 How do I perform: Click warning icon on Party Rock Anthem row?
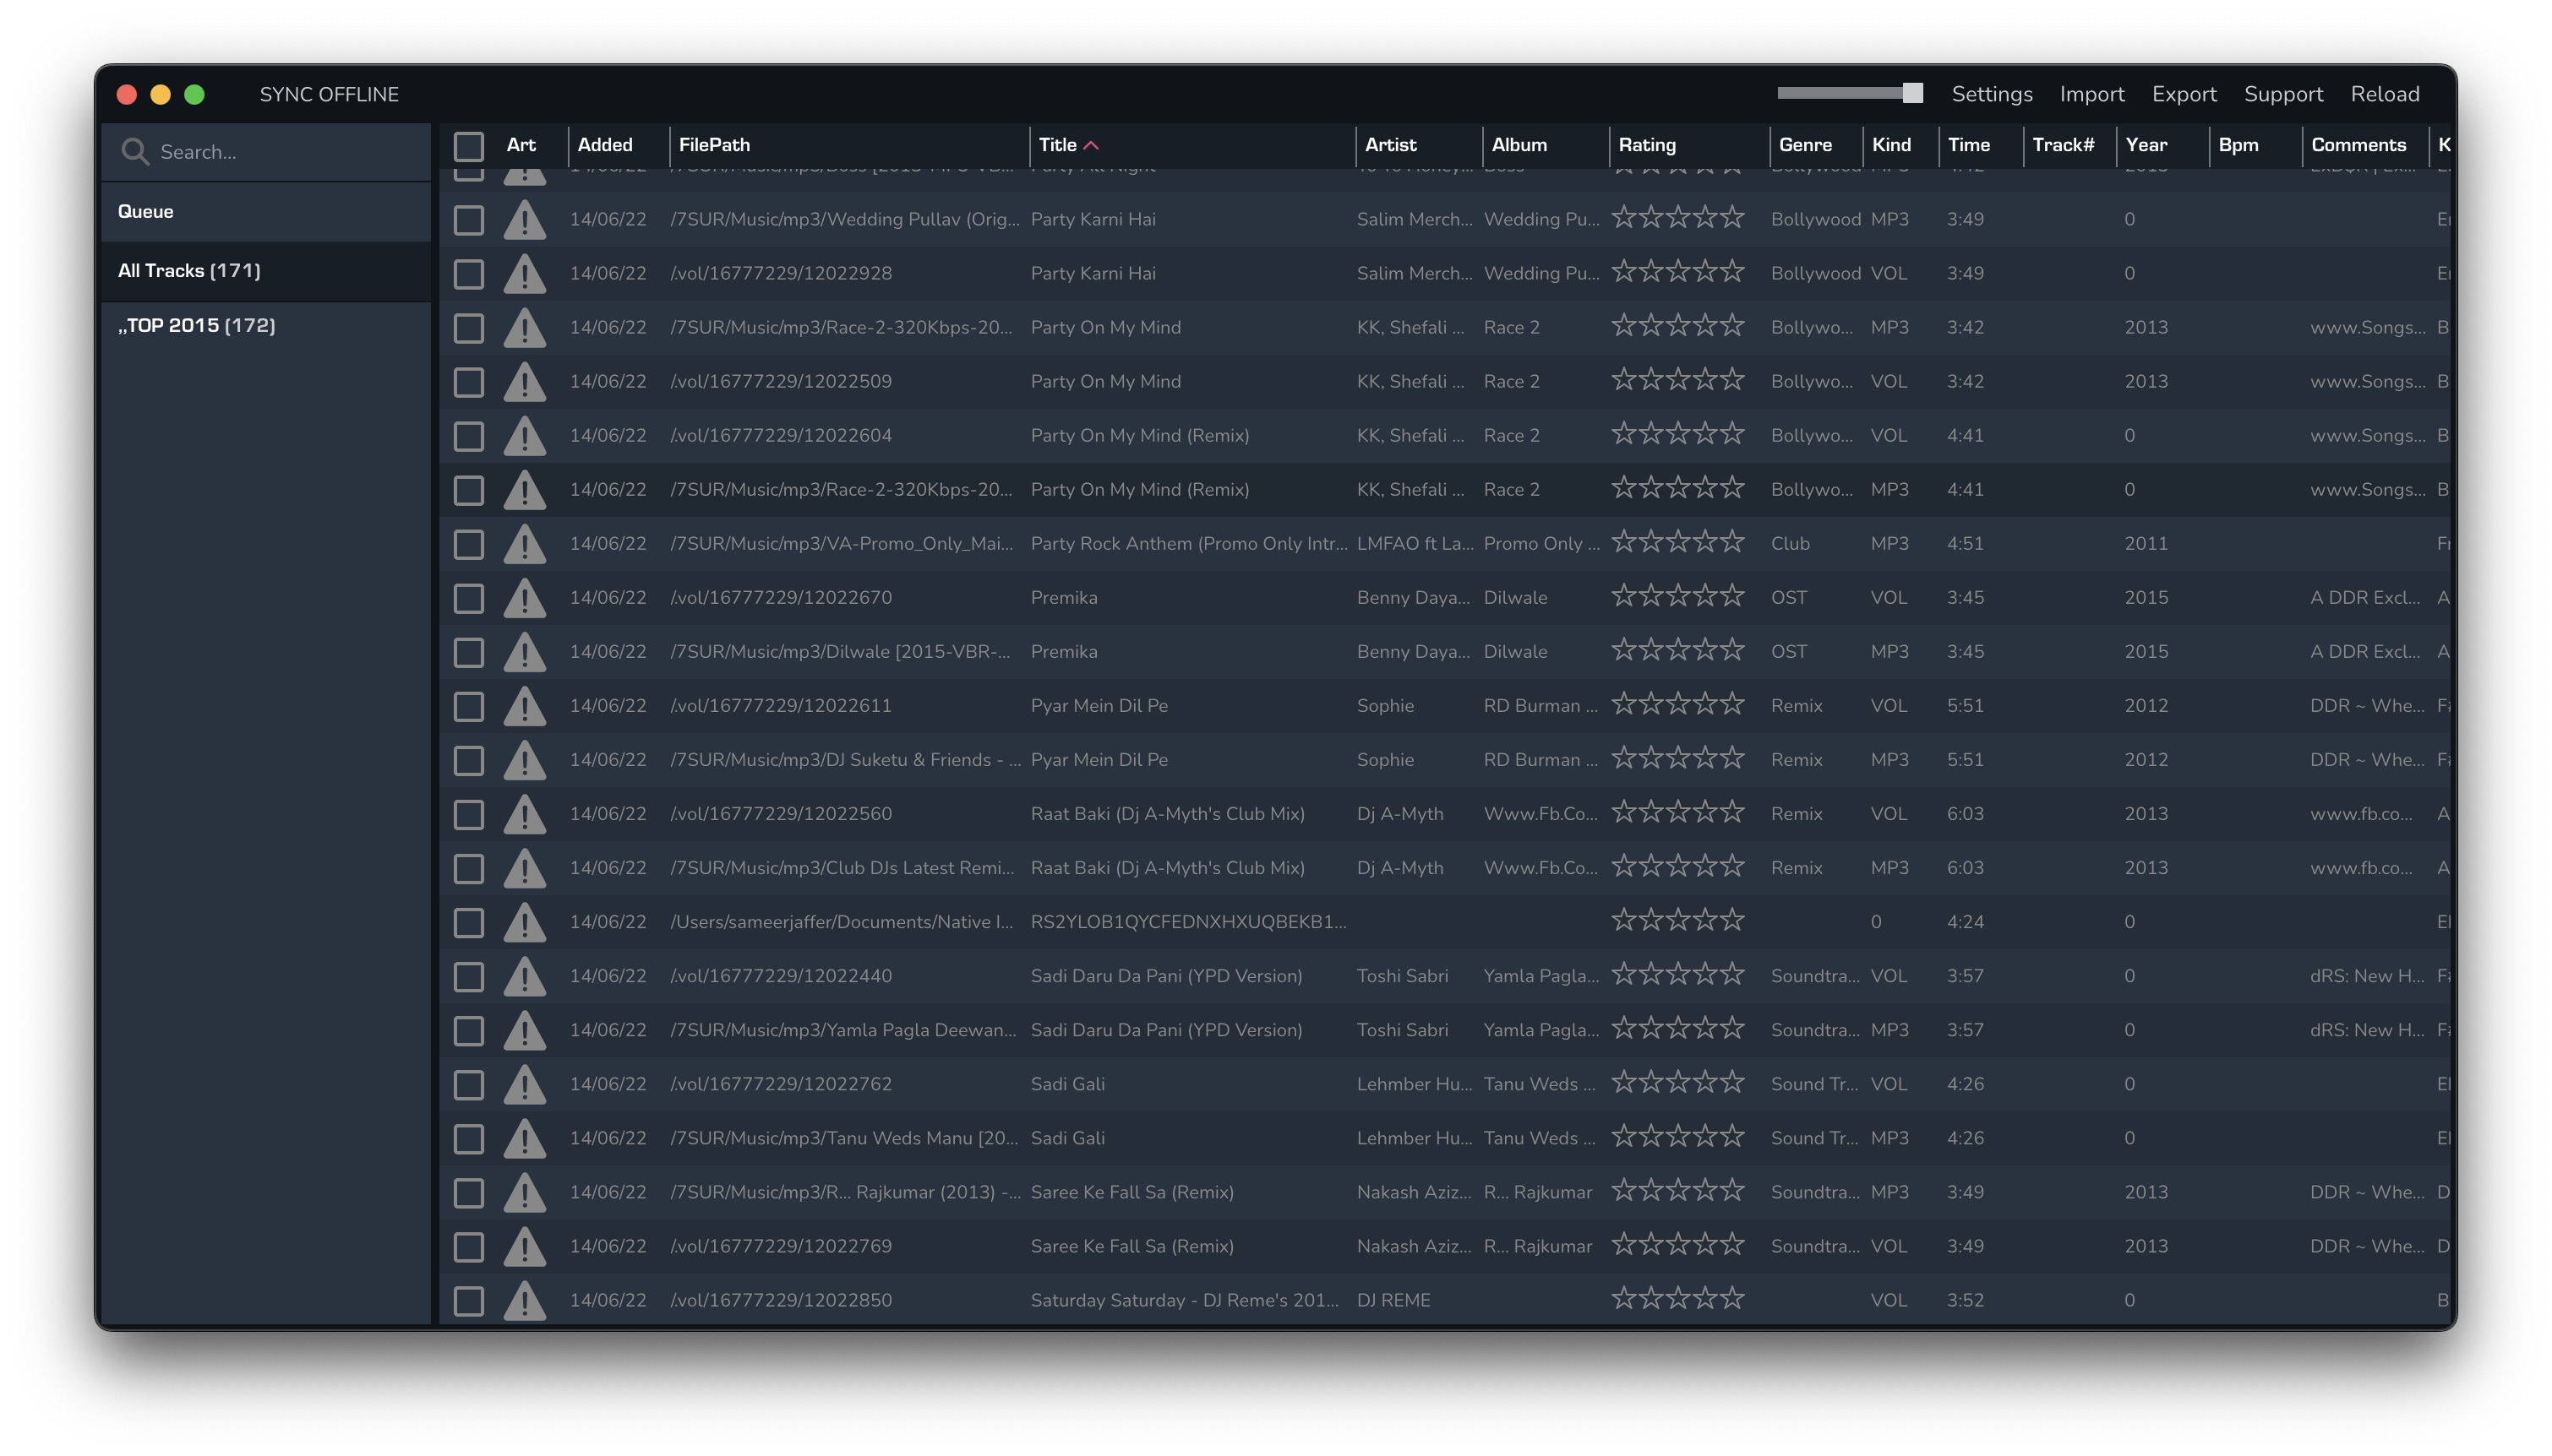tap(524, 544)
